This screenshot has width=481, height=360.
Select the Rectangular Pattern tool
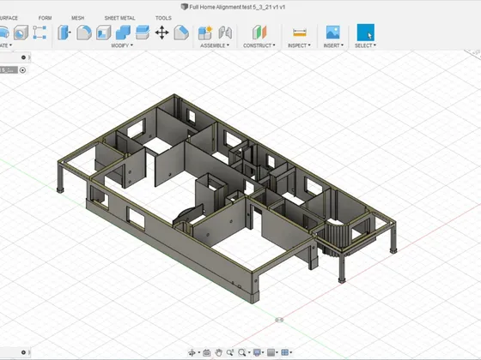pos(40,33)
